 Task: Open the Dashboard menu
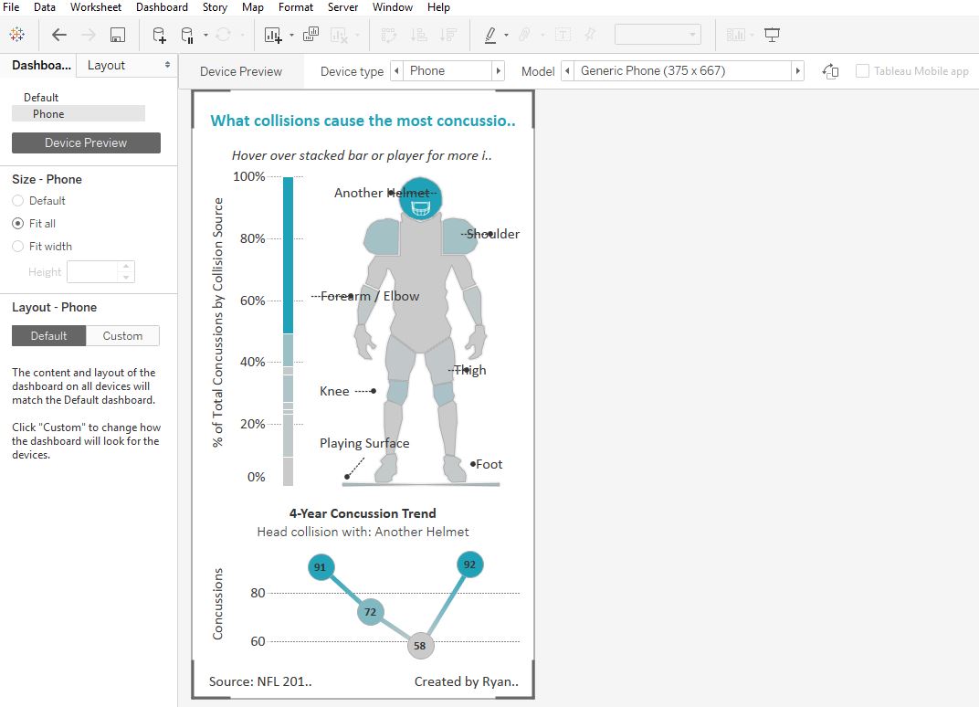click(x=162, y=7)
